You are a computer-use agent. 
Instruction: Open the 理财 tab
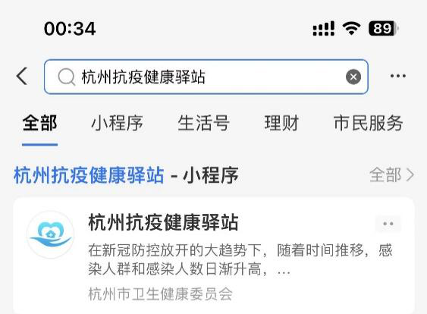pos(281,123)
